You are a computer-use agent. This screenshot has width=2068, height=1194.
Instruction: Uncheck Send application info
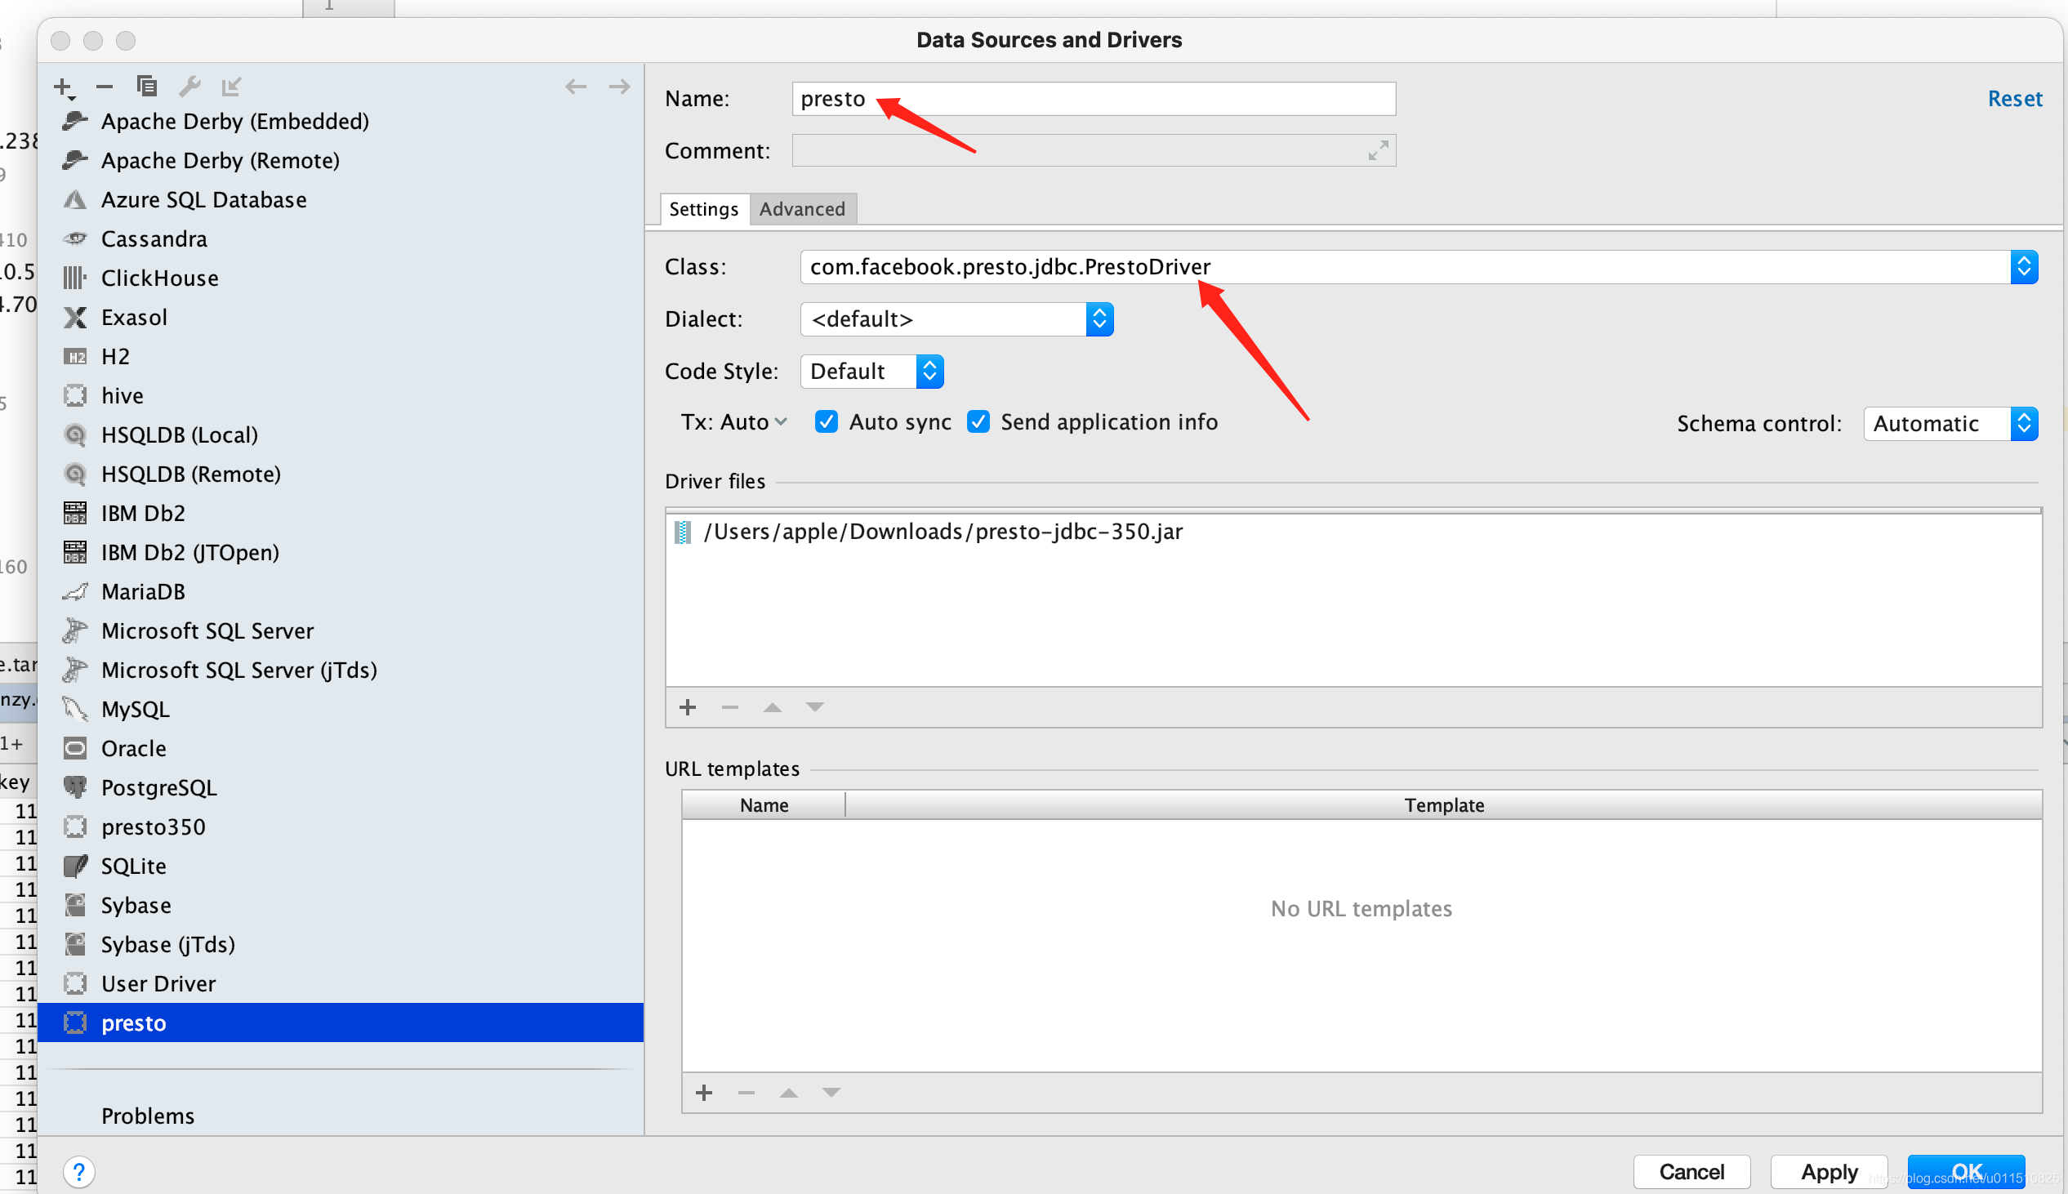pyautogui.click(x=978, y=421)
